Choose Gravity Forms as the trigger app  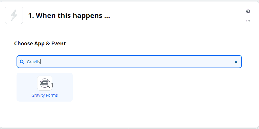point(45,87)
